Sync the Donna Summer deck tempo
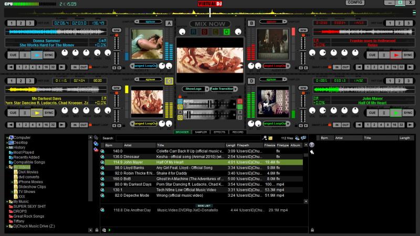The image size is (420, 236). pyautogui.click(x=49, y=55)
